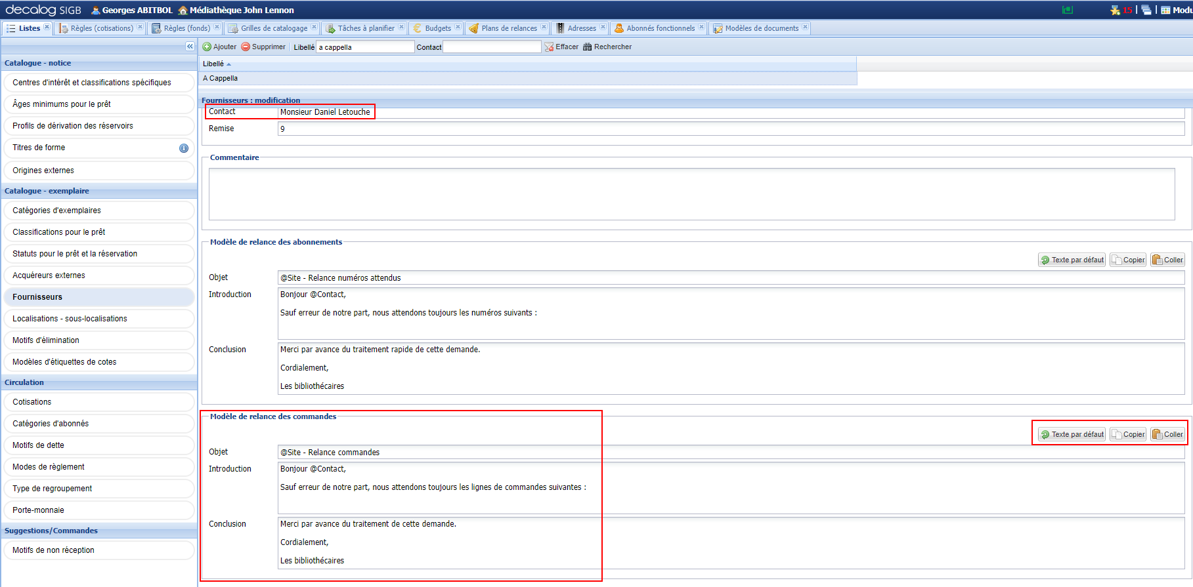
Task: Open Statuts pour le prêt et la réservation
Action: point(99,254)
